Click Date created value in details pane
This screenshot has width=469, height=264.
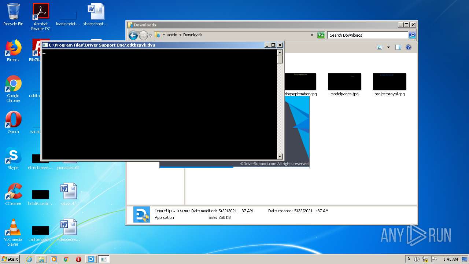point(311,211)
